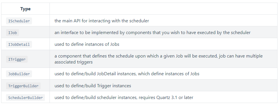Viewport: 279px width, 105px height.
Task: Select the JobBuilder description text
Action: (x=127, y=74)
